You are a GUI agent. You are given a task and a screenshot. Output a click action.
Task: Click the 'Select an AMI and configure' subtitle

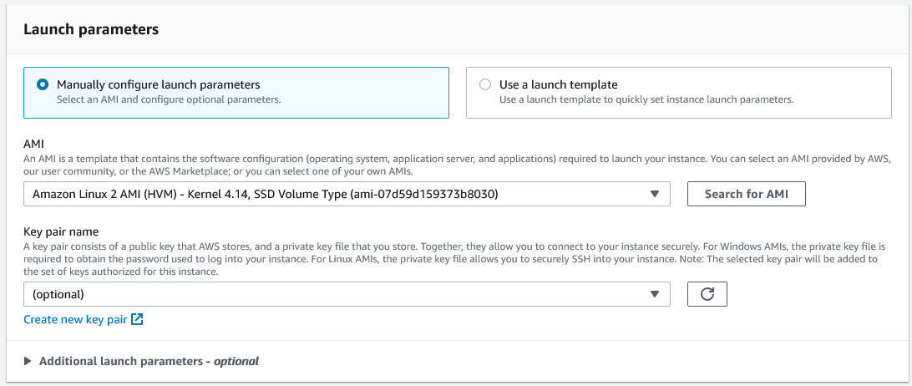tap(168, 99)
